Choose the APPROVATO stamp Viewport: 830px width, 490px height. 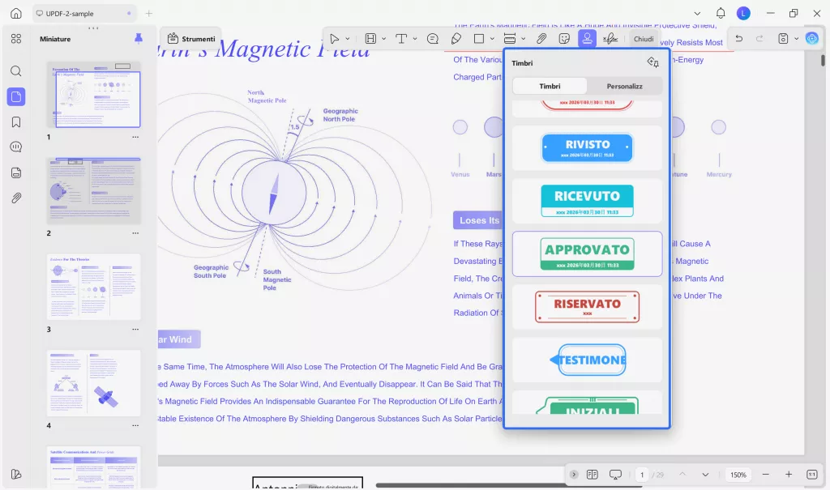pos(587,254)
